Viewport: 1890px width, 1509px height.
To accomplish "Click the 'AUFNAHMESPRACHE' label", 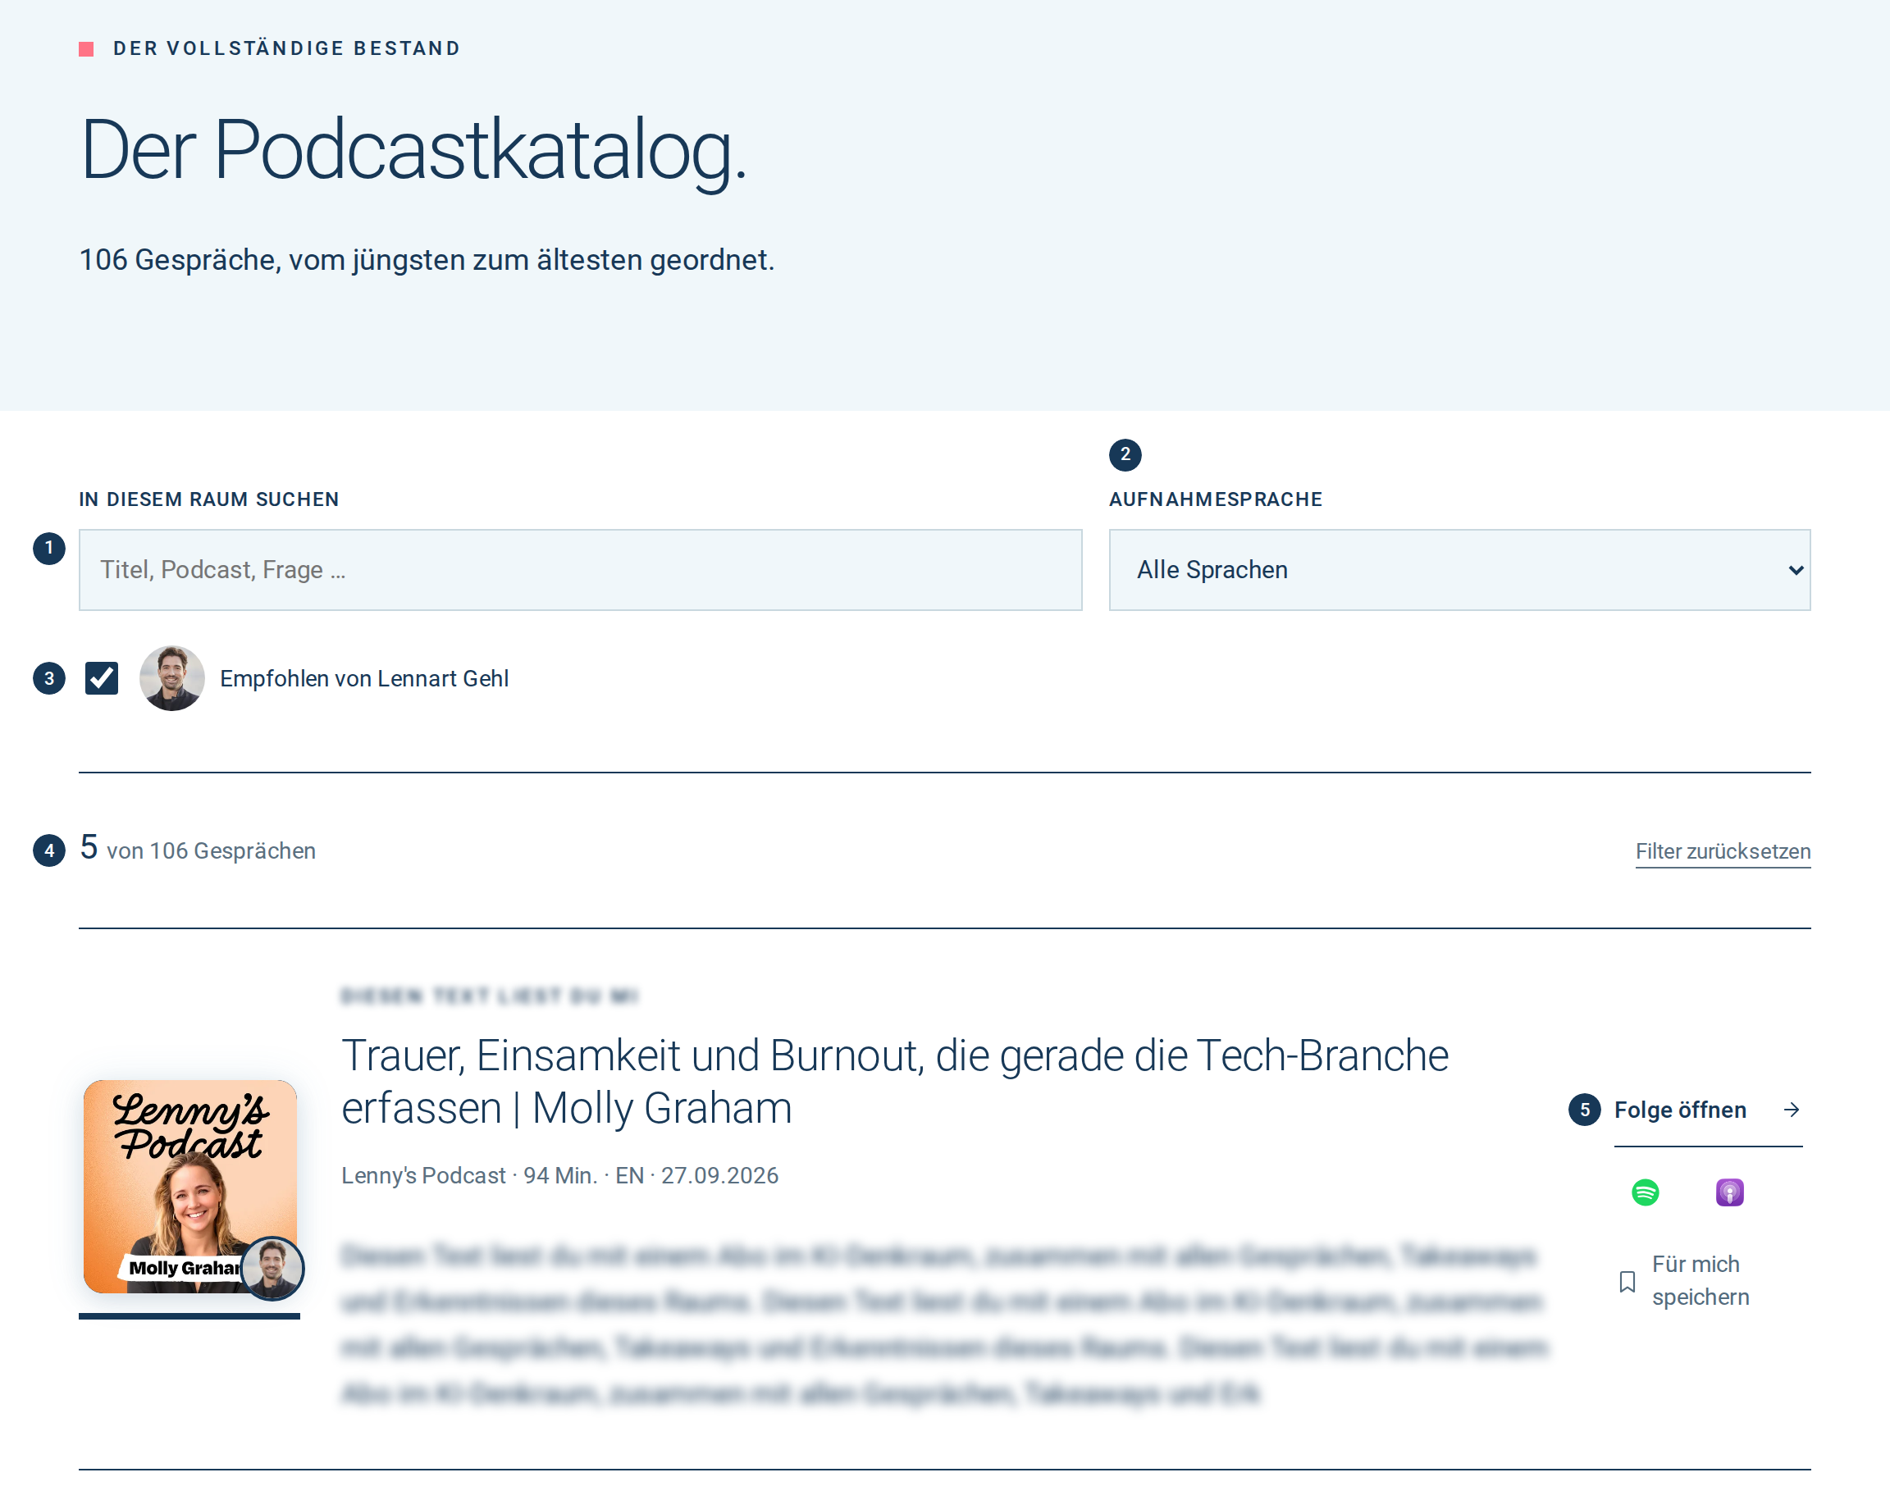I will [1215, 499].
